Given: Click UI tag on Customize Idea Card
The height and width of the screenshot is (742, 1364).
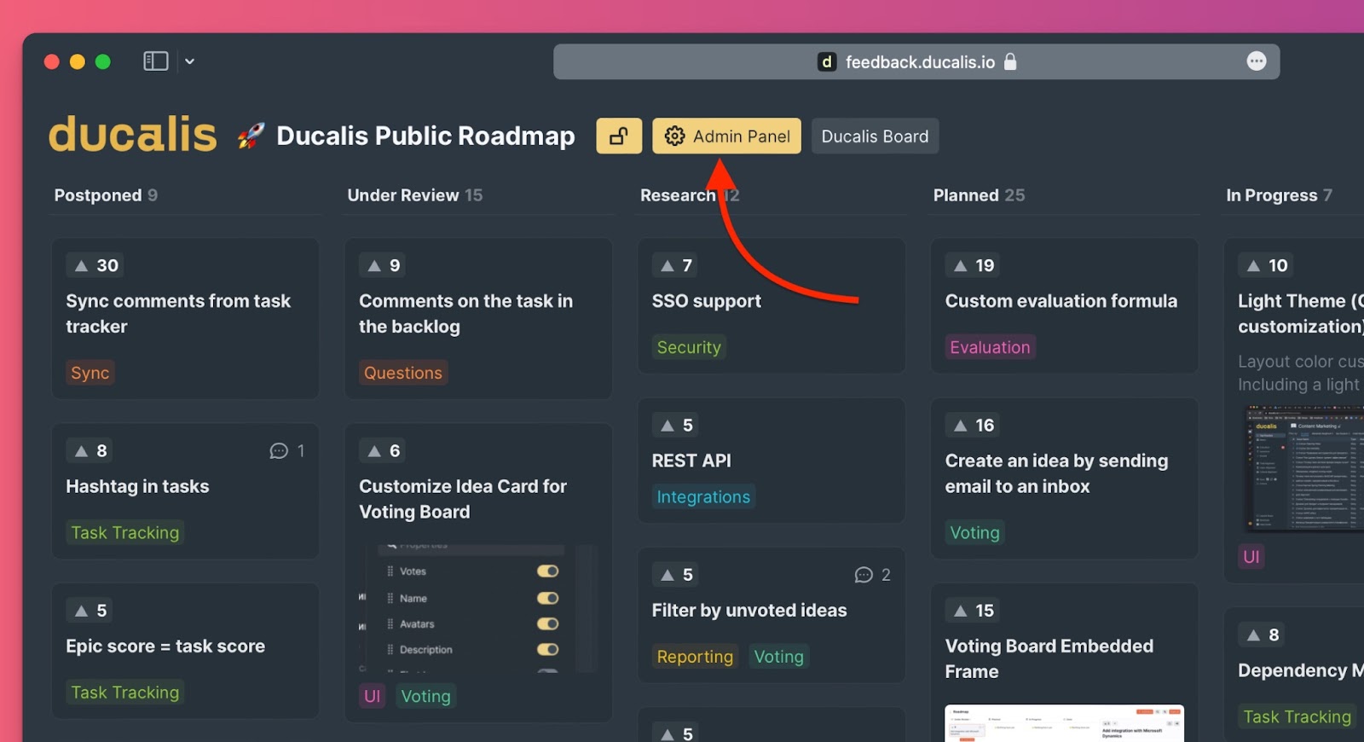Looking at the screenshot, I should (x=373, y=696).
